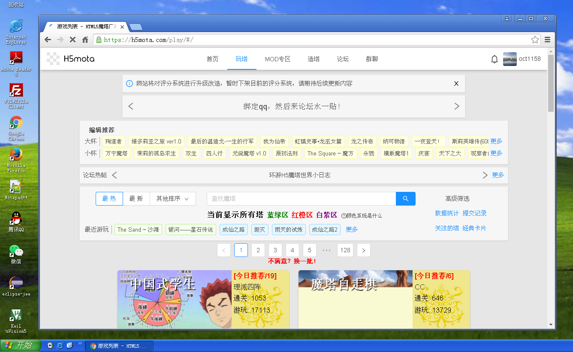The width and height of the screenshot is (573, 352).
Task: Click the browser home icon
Action: (85, 40)
